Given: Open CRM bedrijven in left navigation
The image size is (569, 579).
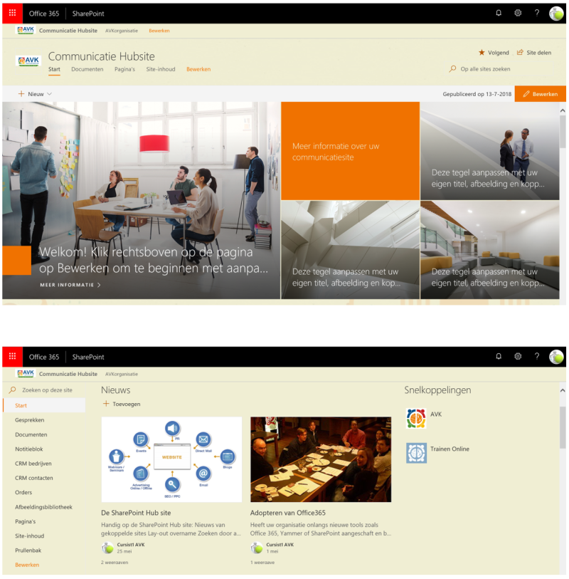Looking at the screenshot, I should tap(33, 463).
